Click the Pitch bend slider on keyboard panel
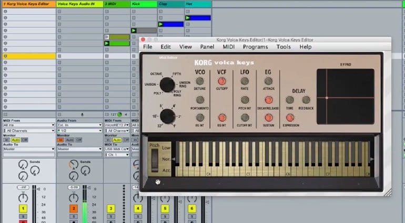 point(155,160)
